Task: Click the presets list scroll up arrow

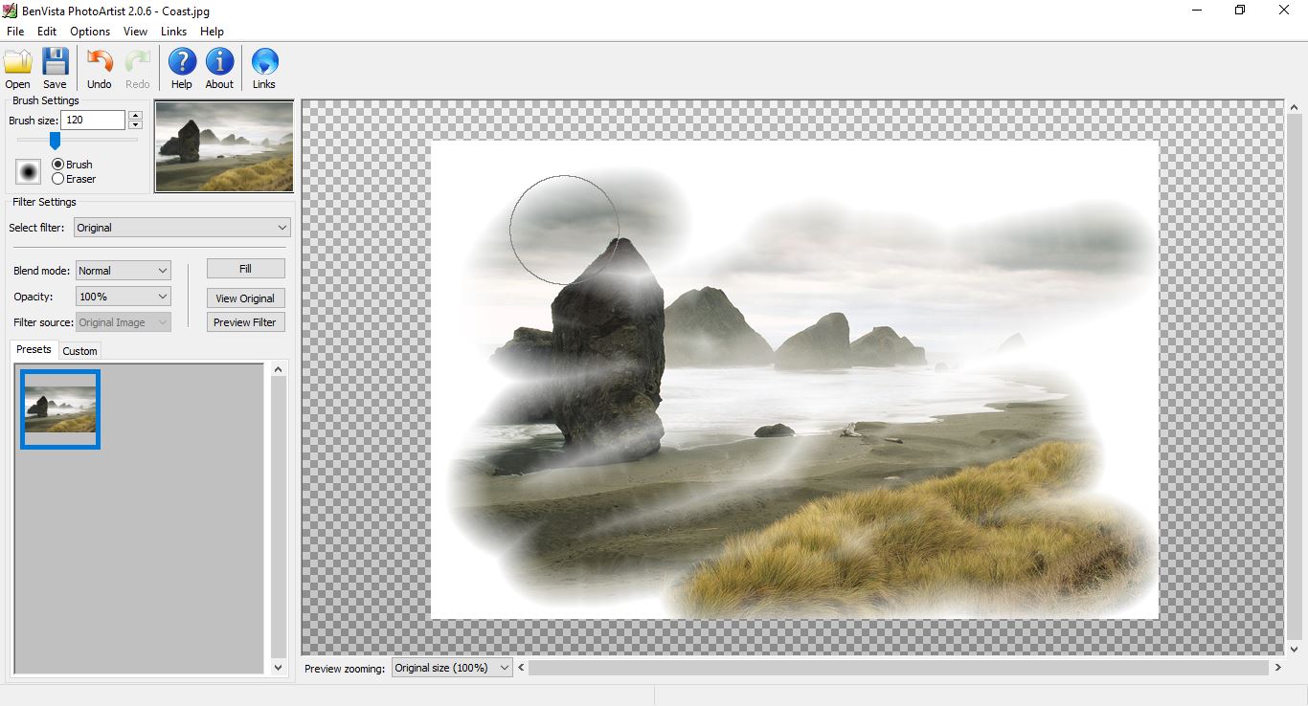Action: [x=279, y=369]
